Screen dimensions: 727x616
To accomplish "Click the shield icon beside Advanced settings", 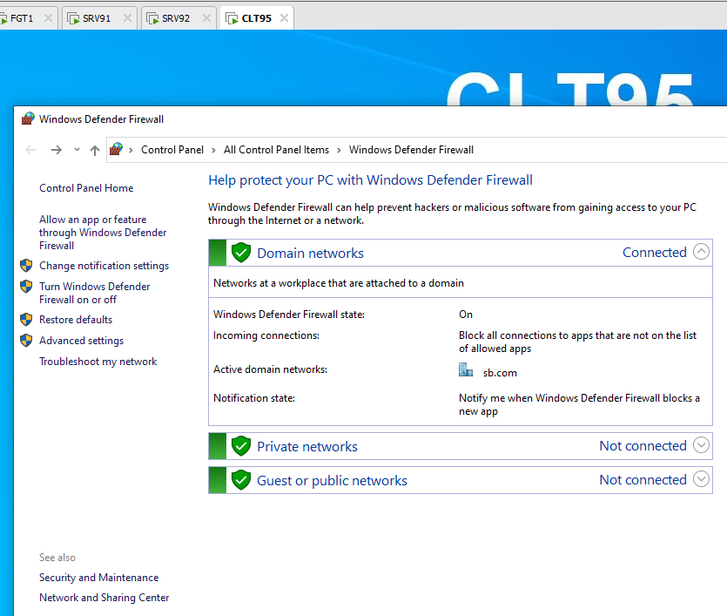I will [26, 341].
